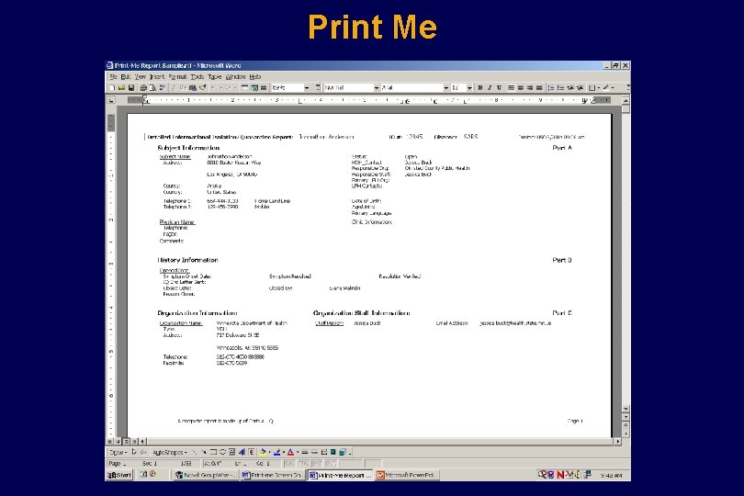The height and width of the screenshot is (496, 744).
Task: Click the Redo arrow icon
Action: point(228,88)
